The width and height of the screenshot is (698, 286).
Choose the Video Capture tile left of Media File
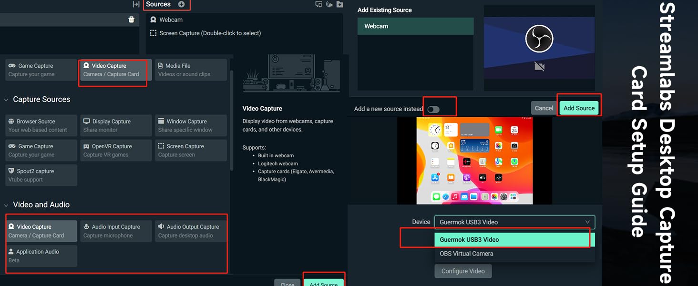pyautogui.click(x=116, y=70)
